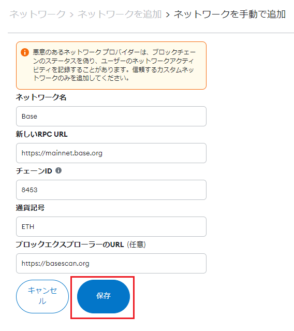This screenshot has width=294, height=331.
Task: Click the ネットワーク breadcrumb link
Action: 38,15
